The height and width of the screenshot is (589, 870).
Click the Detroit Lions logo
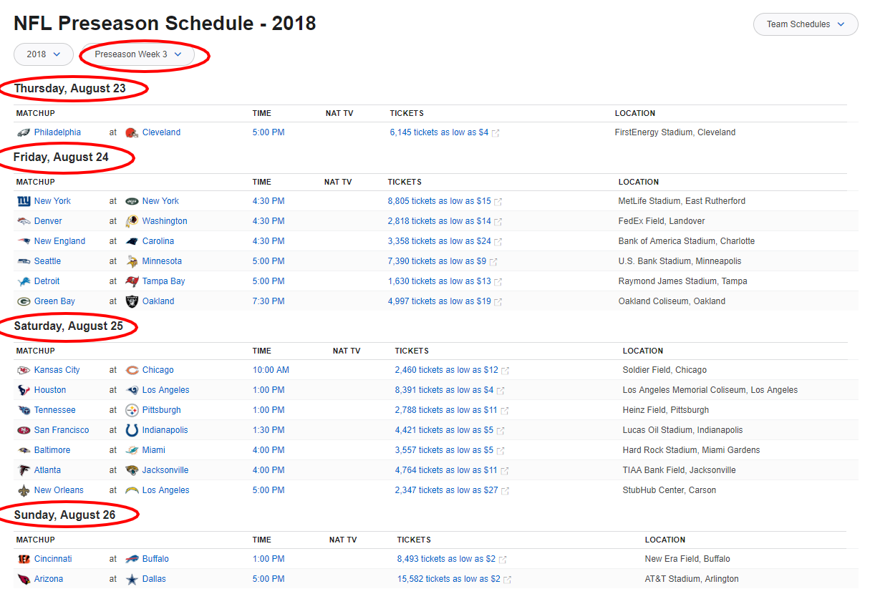(24, 281)
